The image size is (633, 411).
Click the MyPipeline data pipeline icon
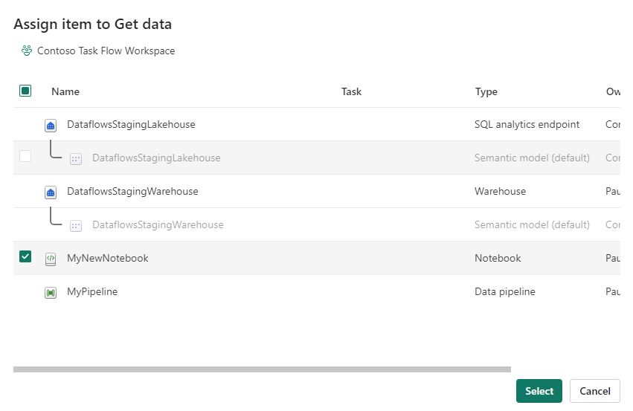coord(51,292)
